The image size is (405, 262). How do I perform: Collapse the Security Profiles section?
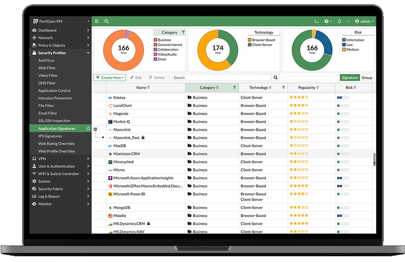coord(60,53)
